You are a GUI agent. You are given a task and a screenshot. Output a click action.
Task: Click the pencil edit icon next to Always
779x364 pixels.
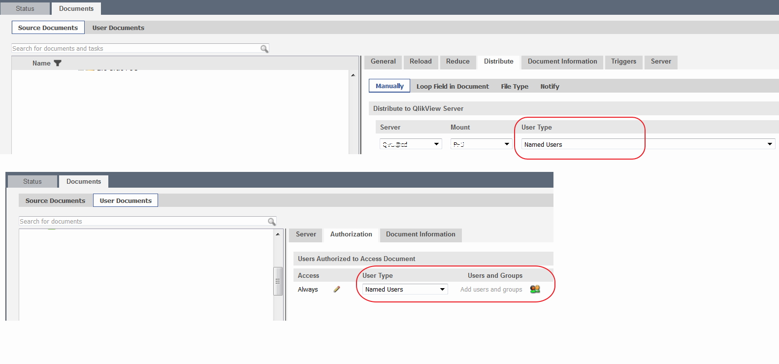tap(337, 289)
